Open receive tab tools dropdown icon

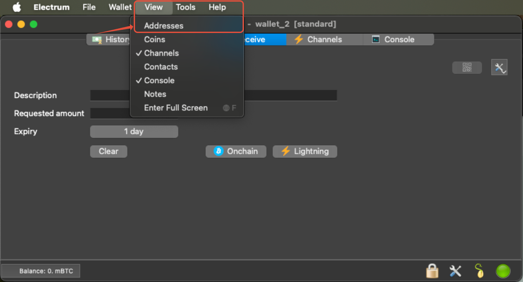tap(499, 67)
